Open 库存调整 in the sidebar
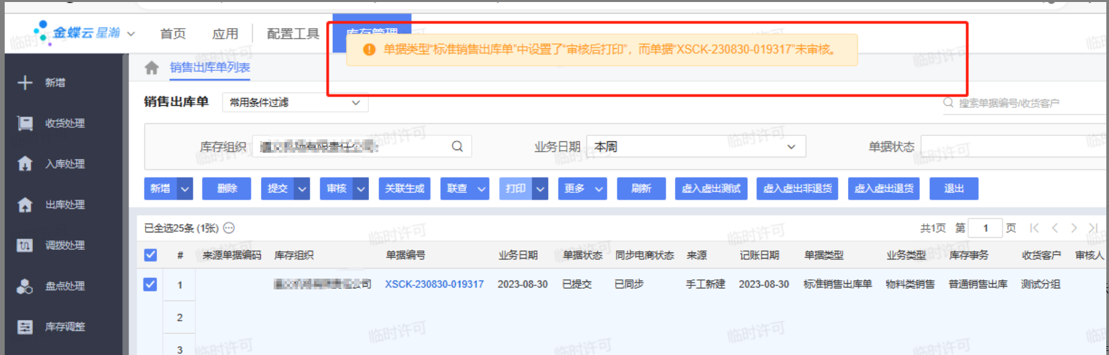 (x=64, y=327)
